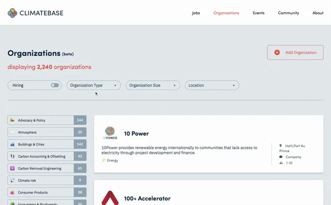This screenshot has width=331, height=205.
Task: Click the CLIMATEBASE wordmark
Action: (41, 13)
